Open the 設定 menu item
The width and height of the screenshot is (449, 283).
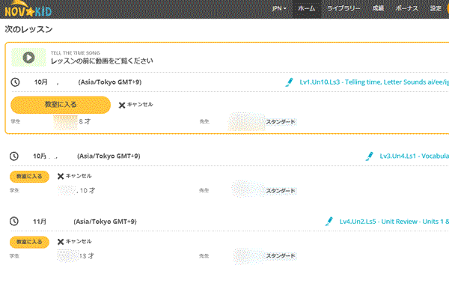[436, 8]
